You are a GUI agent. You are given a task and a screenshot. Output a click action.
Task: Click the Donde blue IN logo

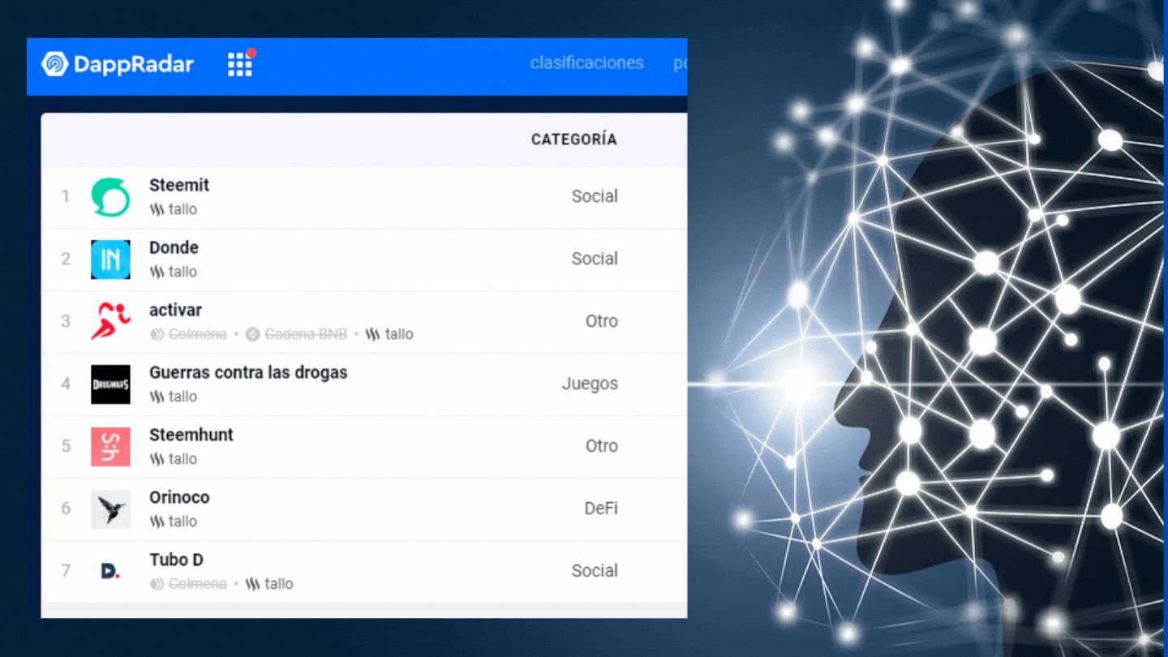[x=110, y=259]
